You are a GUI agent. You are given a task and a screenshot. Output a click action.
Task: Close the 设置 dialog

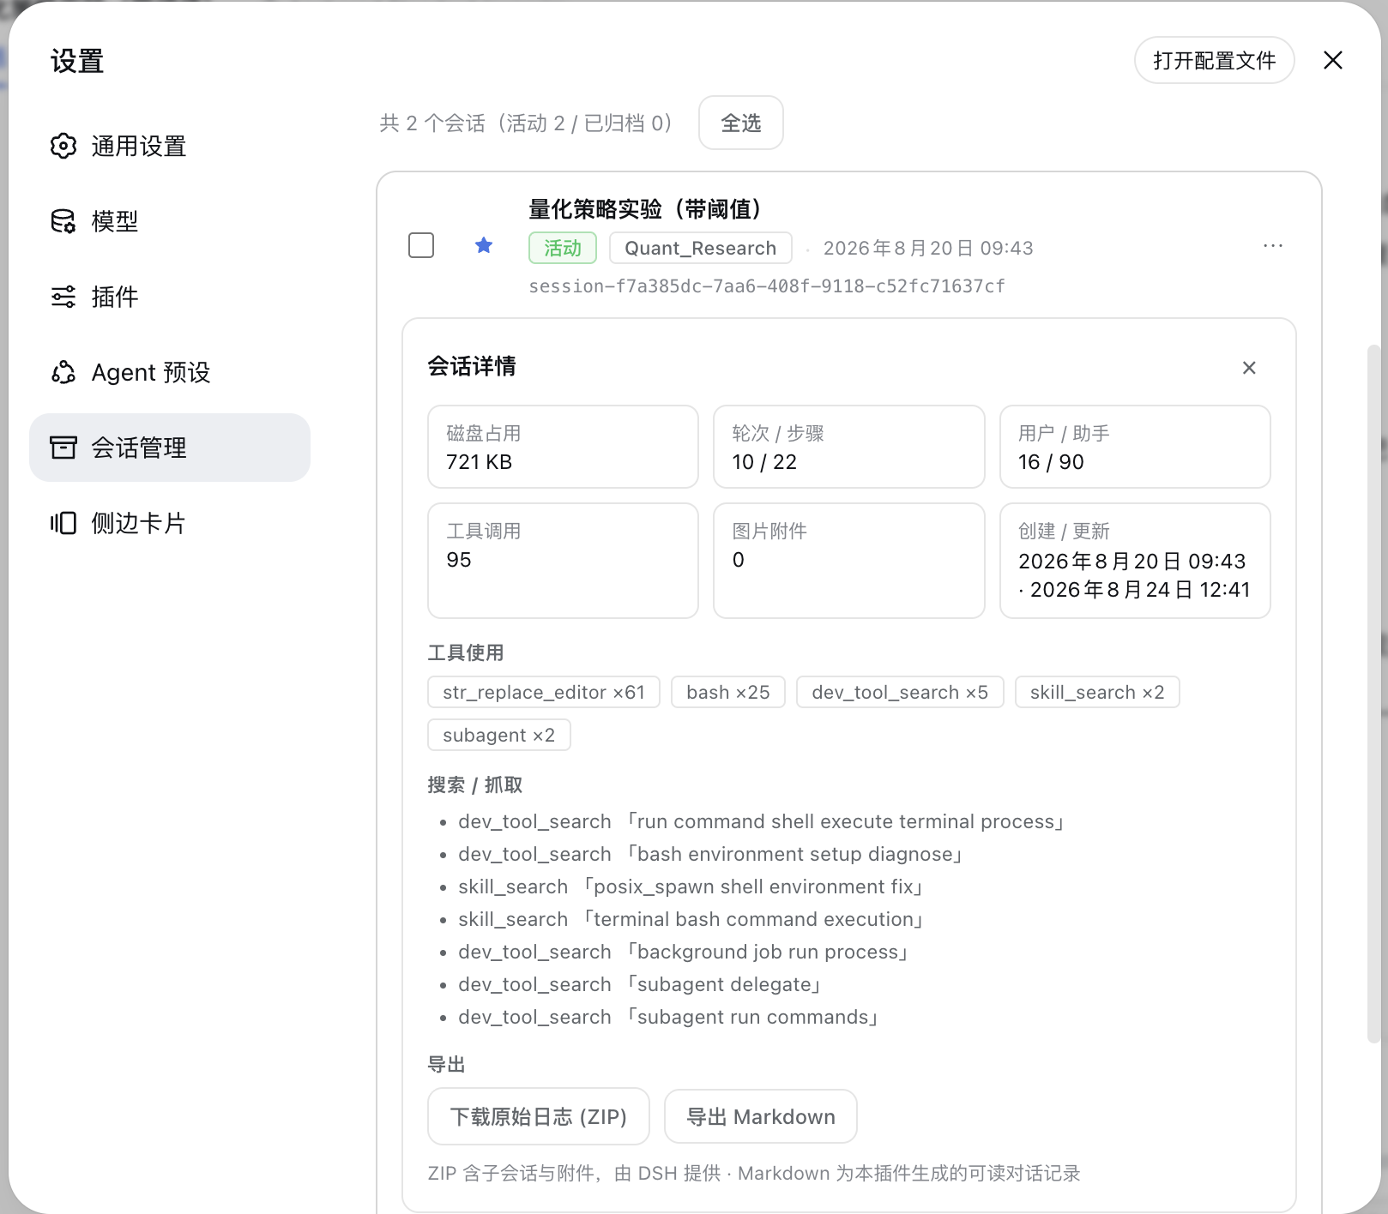1333,60
